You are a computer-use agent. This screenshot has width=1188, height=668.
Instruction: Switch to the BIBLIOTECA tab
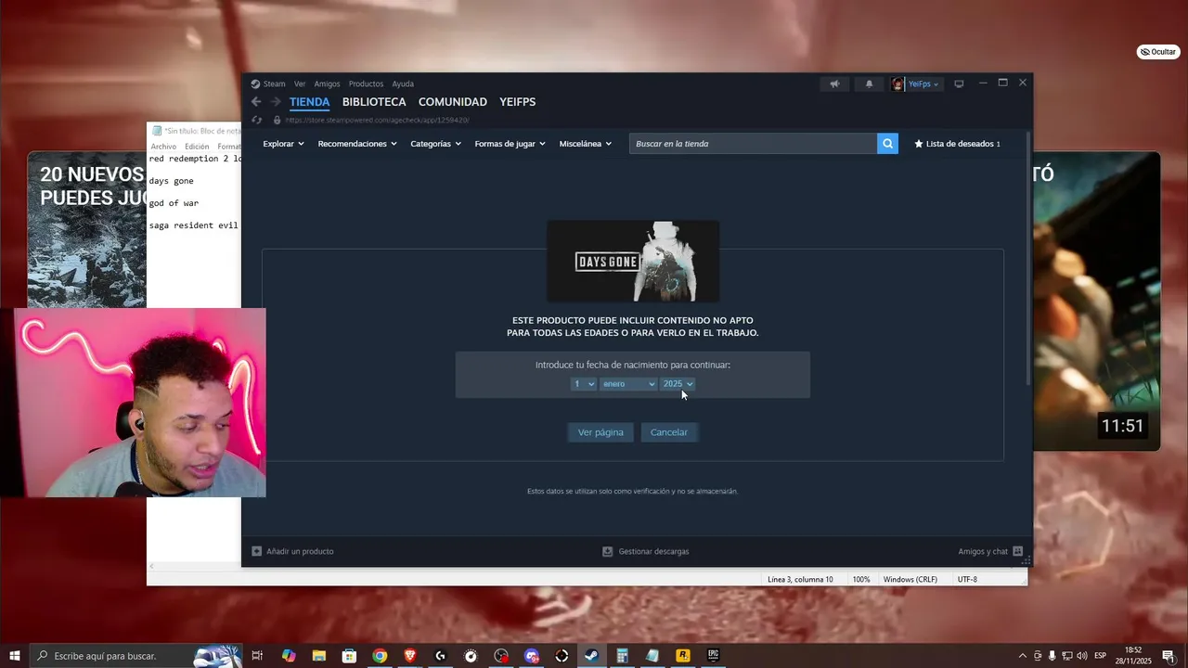click(x=374, y=102)
